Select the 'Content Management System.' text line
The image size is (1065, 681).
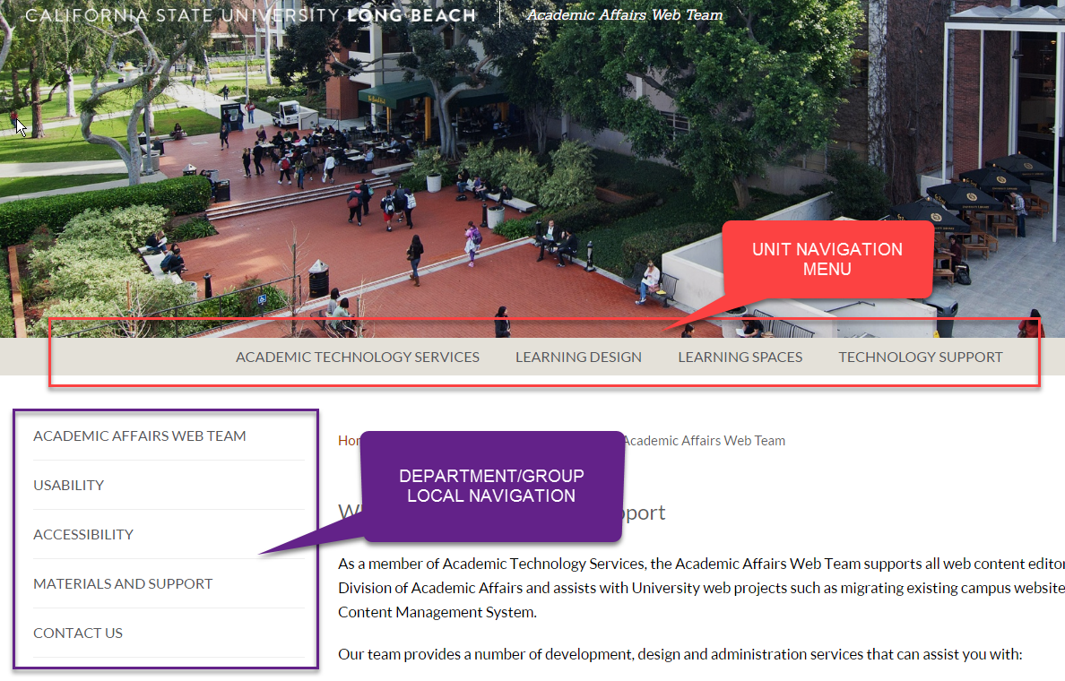tap(437, 612)
